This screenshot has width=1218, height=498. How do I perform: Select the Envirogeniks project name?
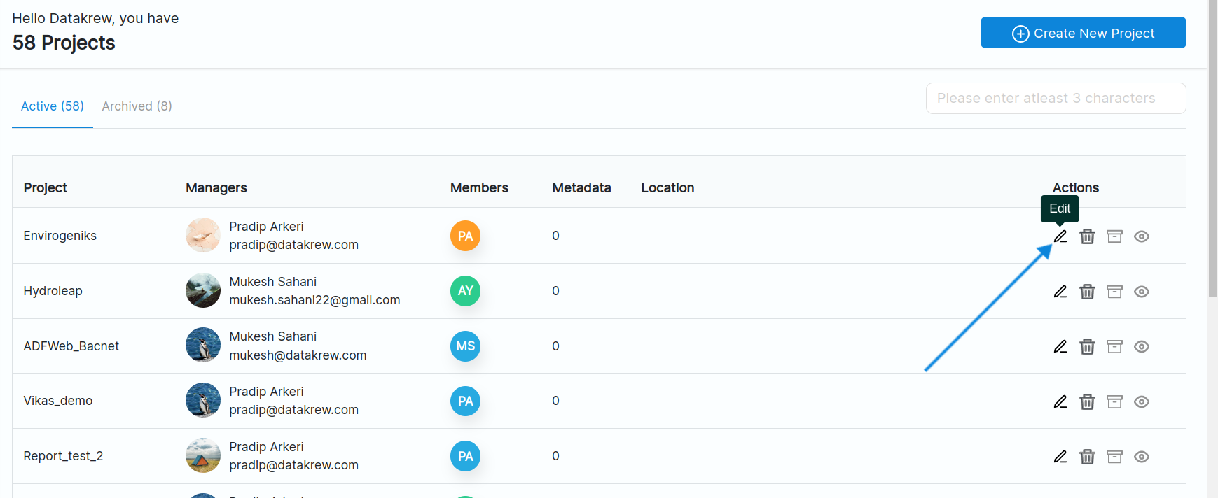[x=60, y=236]
